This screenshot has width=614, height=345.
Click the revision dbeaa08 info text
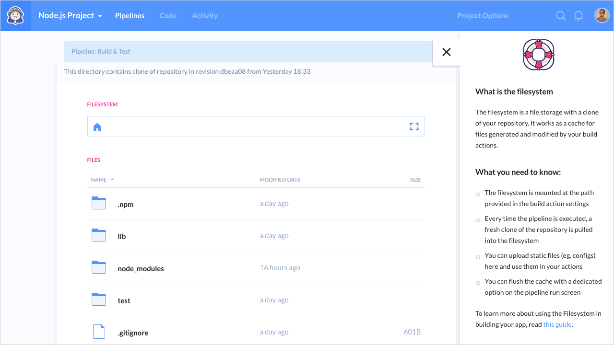[187, 71]
